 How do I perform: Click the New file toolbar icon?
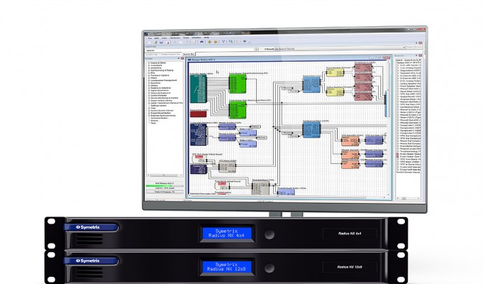pos(150,43)
